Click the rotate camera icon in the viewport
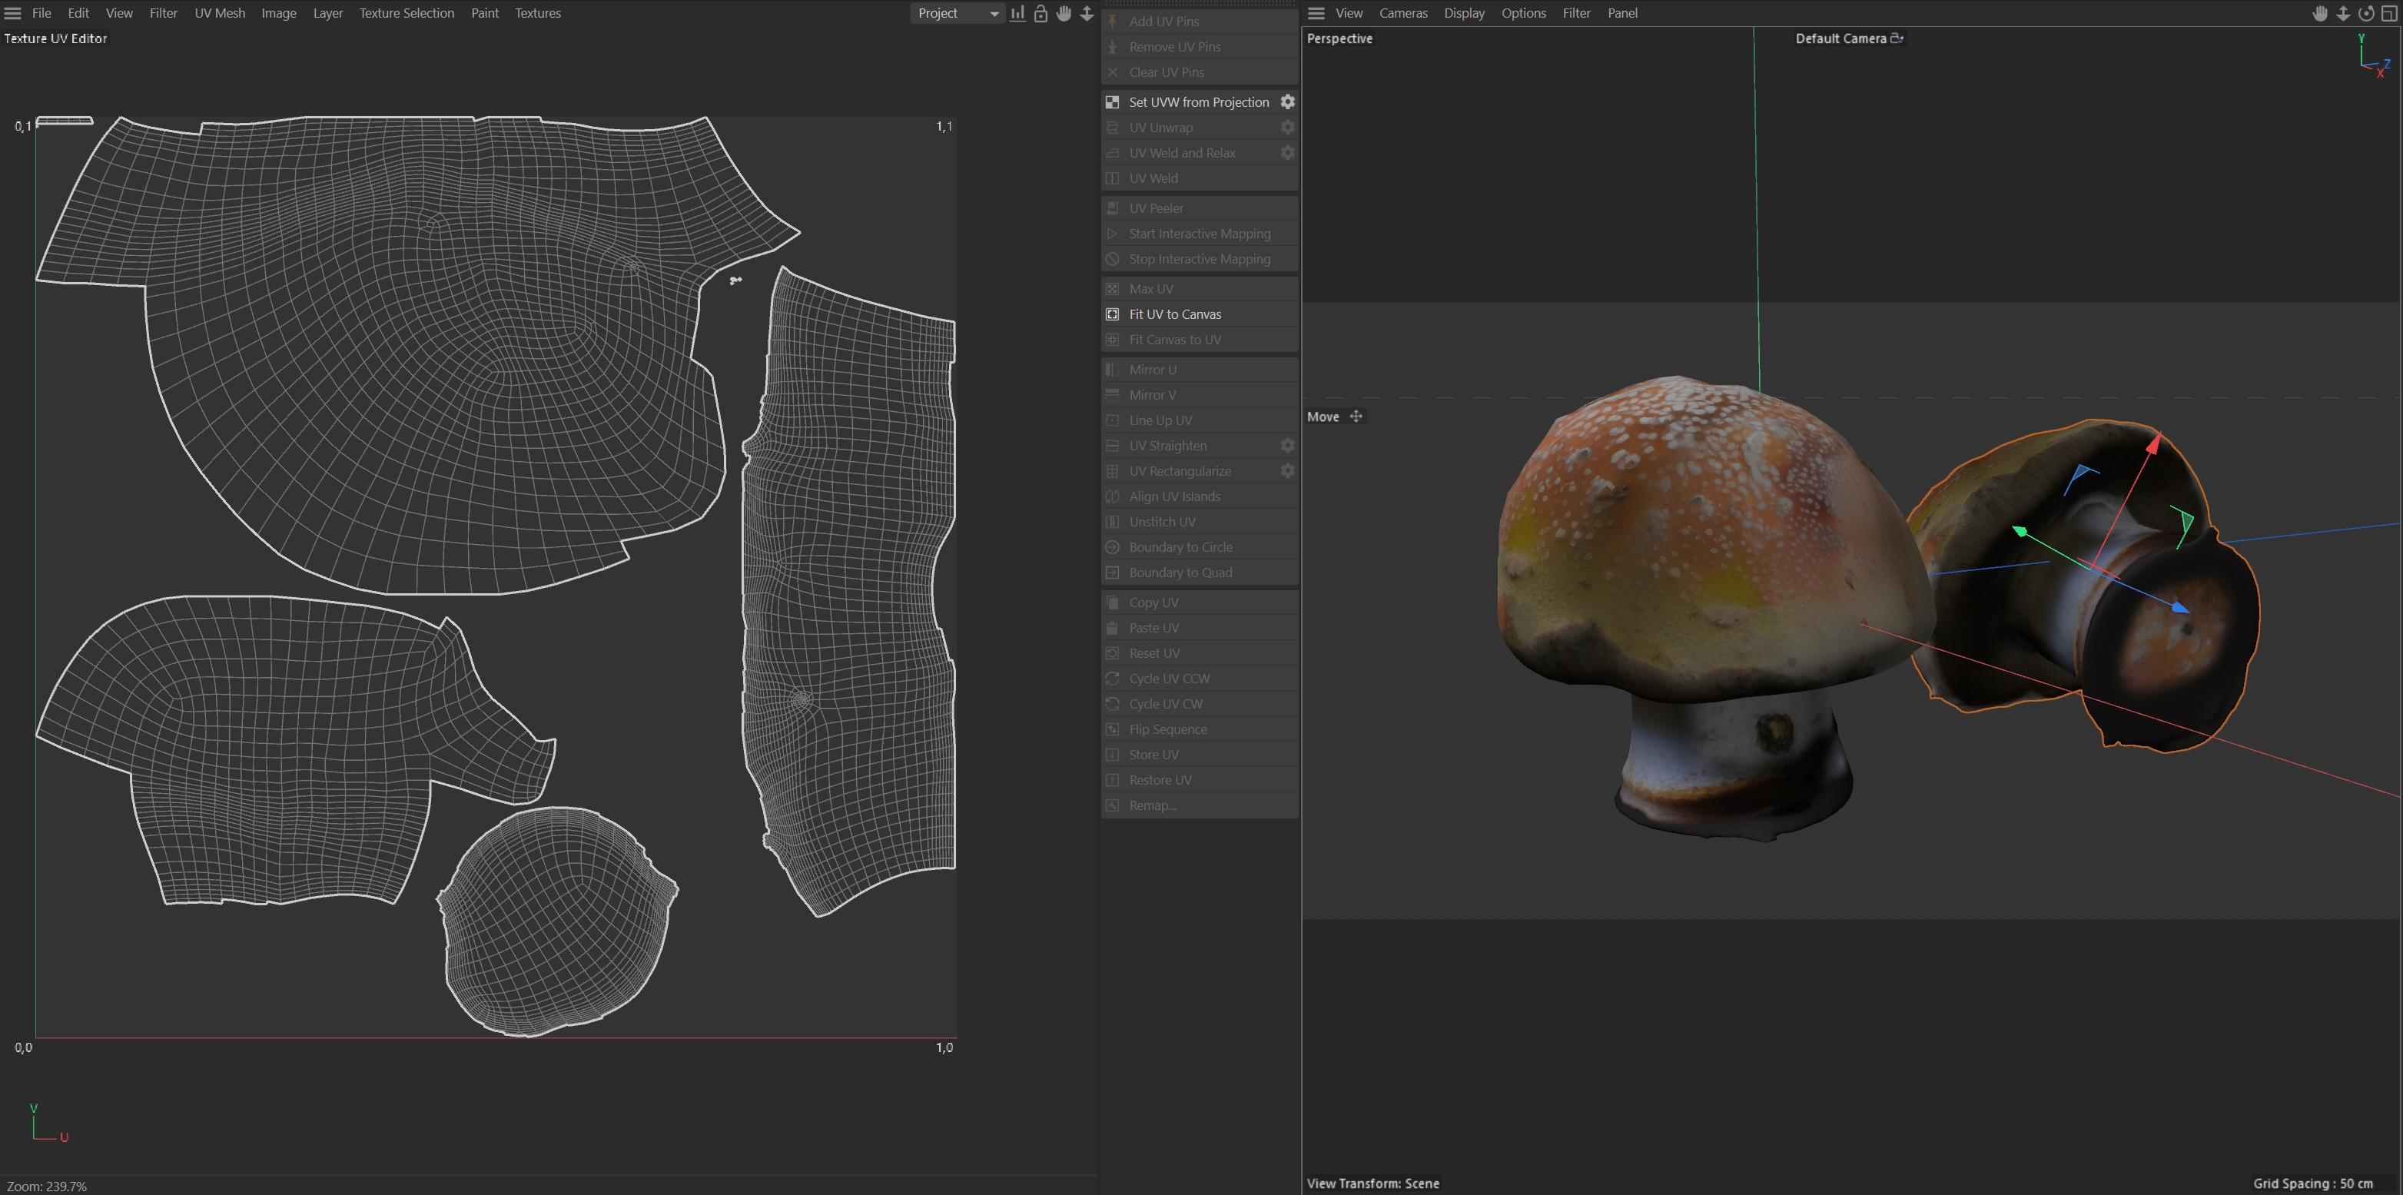This screenshot has width=2403, height=1195. (x=2365, y=13)
